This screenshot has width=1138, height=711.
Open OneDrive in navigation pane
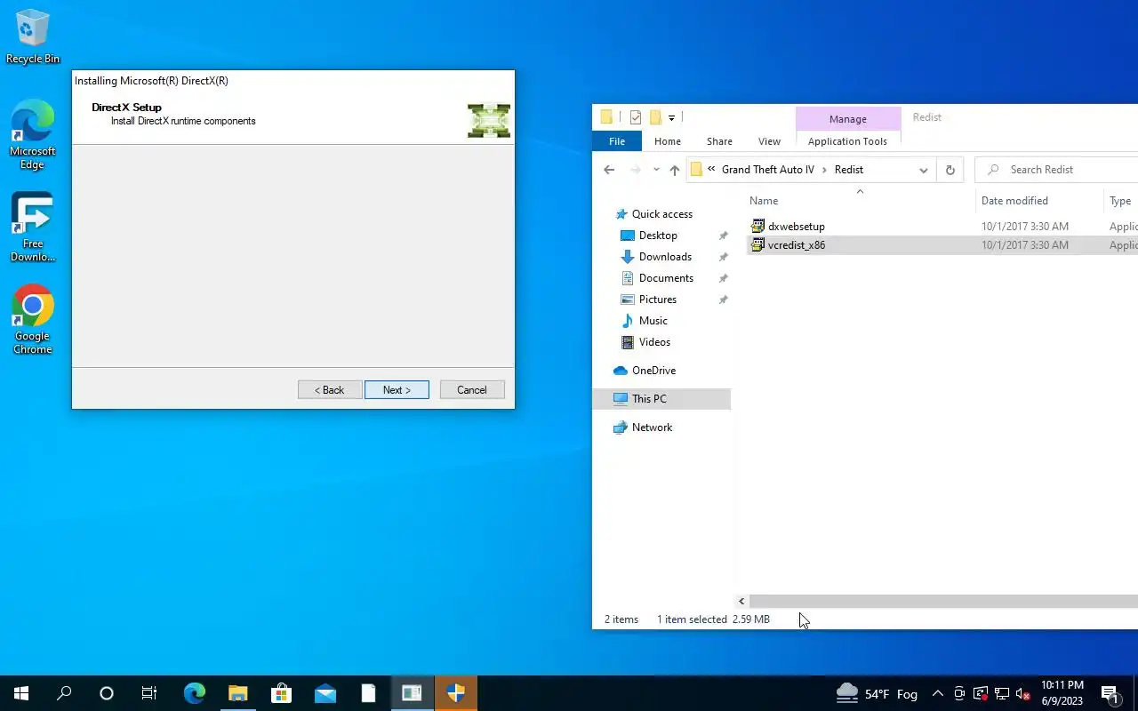653,371
